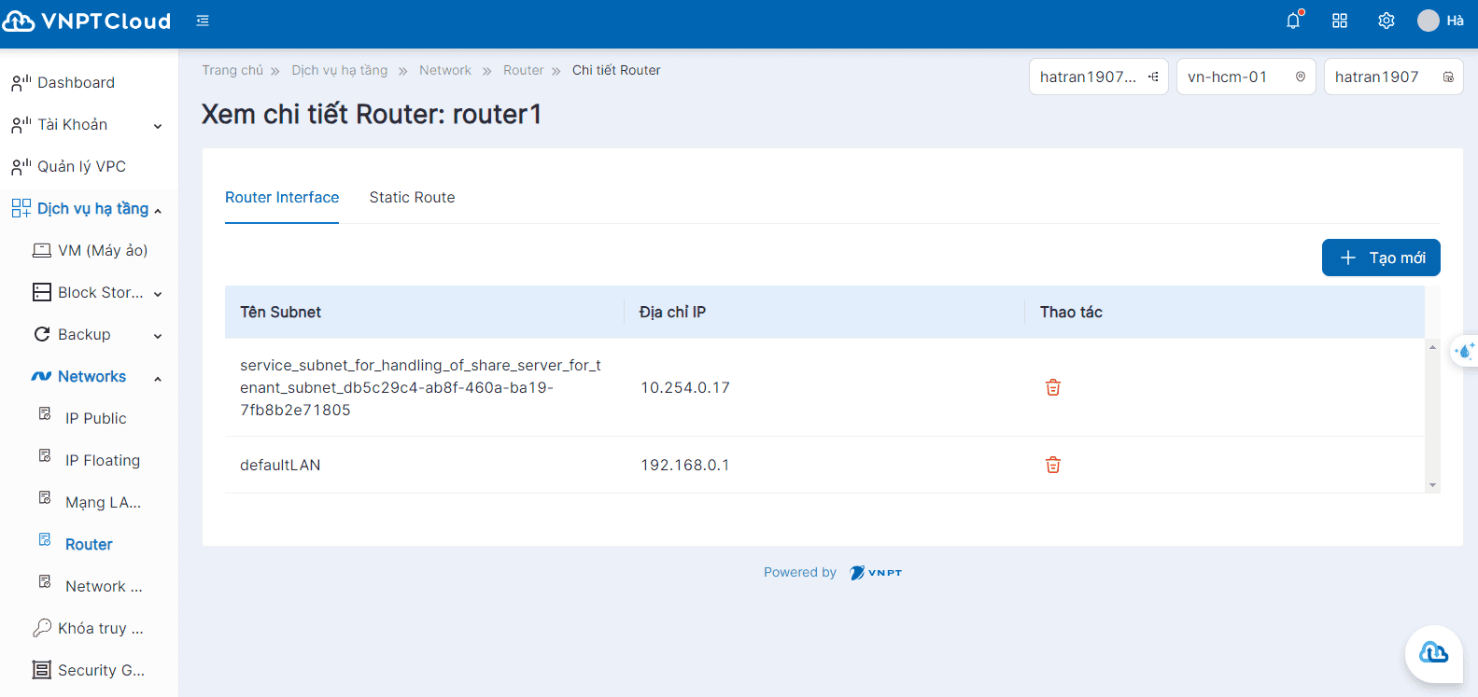This screenshot has width=1478, height=697.
Task: Collapse the Dịch vụ hạ tầng section
Action: 158,211
